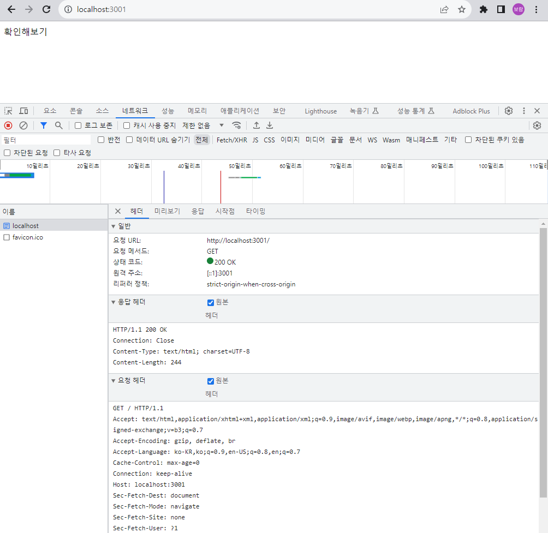The image size is (548, 533).
Task: Switch to the 요소 tab
Action: (50, 111)
